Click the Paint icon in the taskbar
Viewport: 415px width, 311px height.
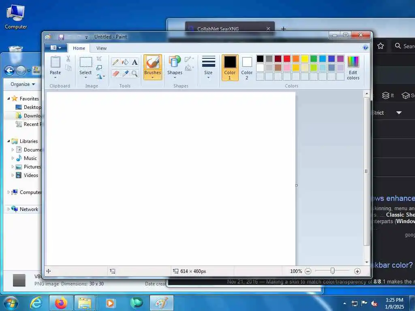click(x=161, y=303)
